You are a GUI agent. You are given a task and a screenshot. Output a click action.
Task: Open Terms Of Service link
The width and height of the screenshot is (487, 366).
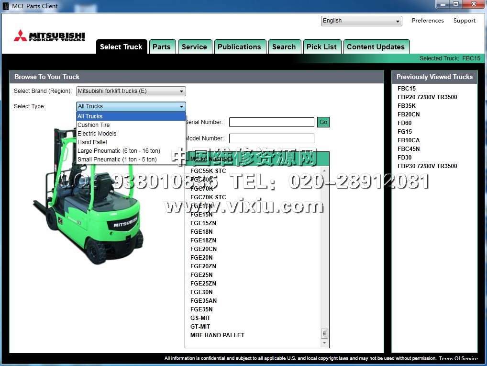(x=458, y=358)
